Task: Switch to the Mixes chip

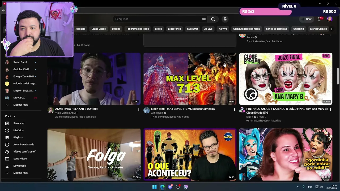Action: pos(159,29)
